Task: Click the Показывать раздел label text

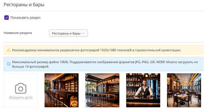Action: tap(26, 18)
